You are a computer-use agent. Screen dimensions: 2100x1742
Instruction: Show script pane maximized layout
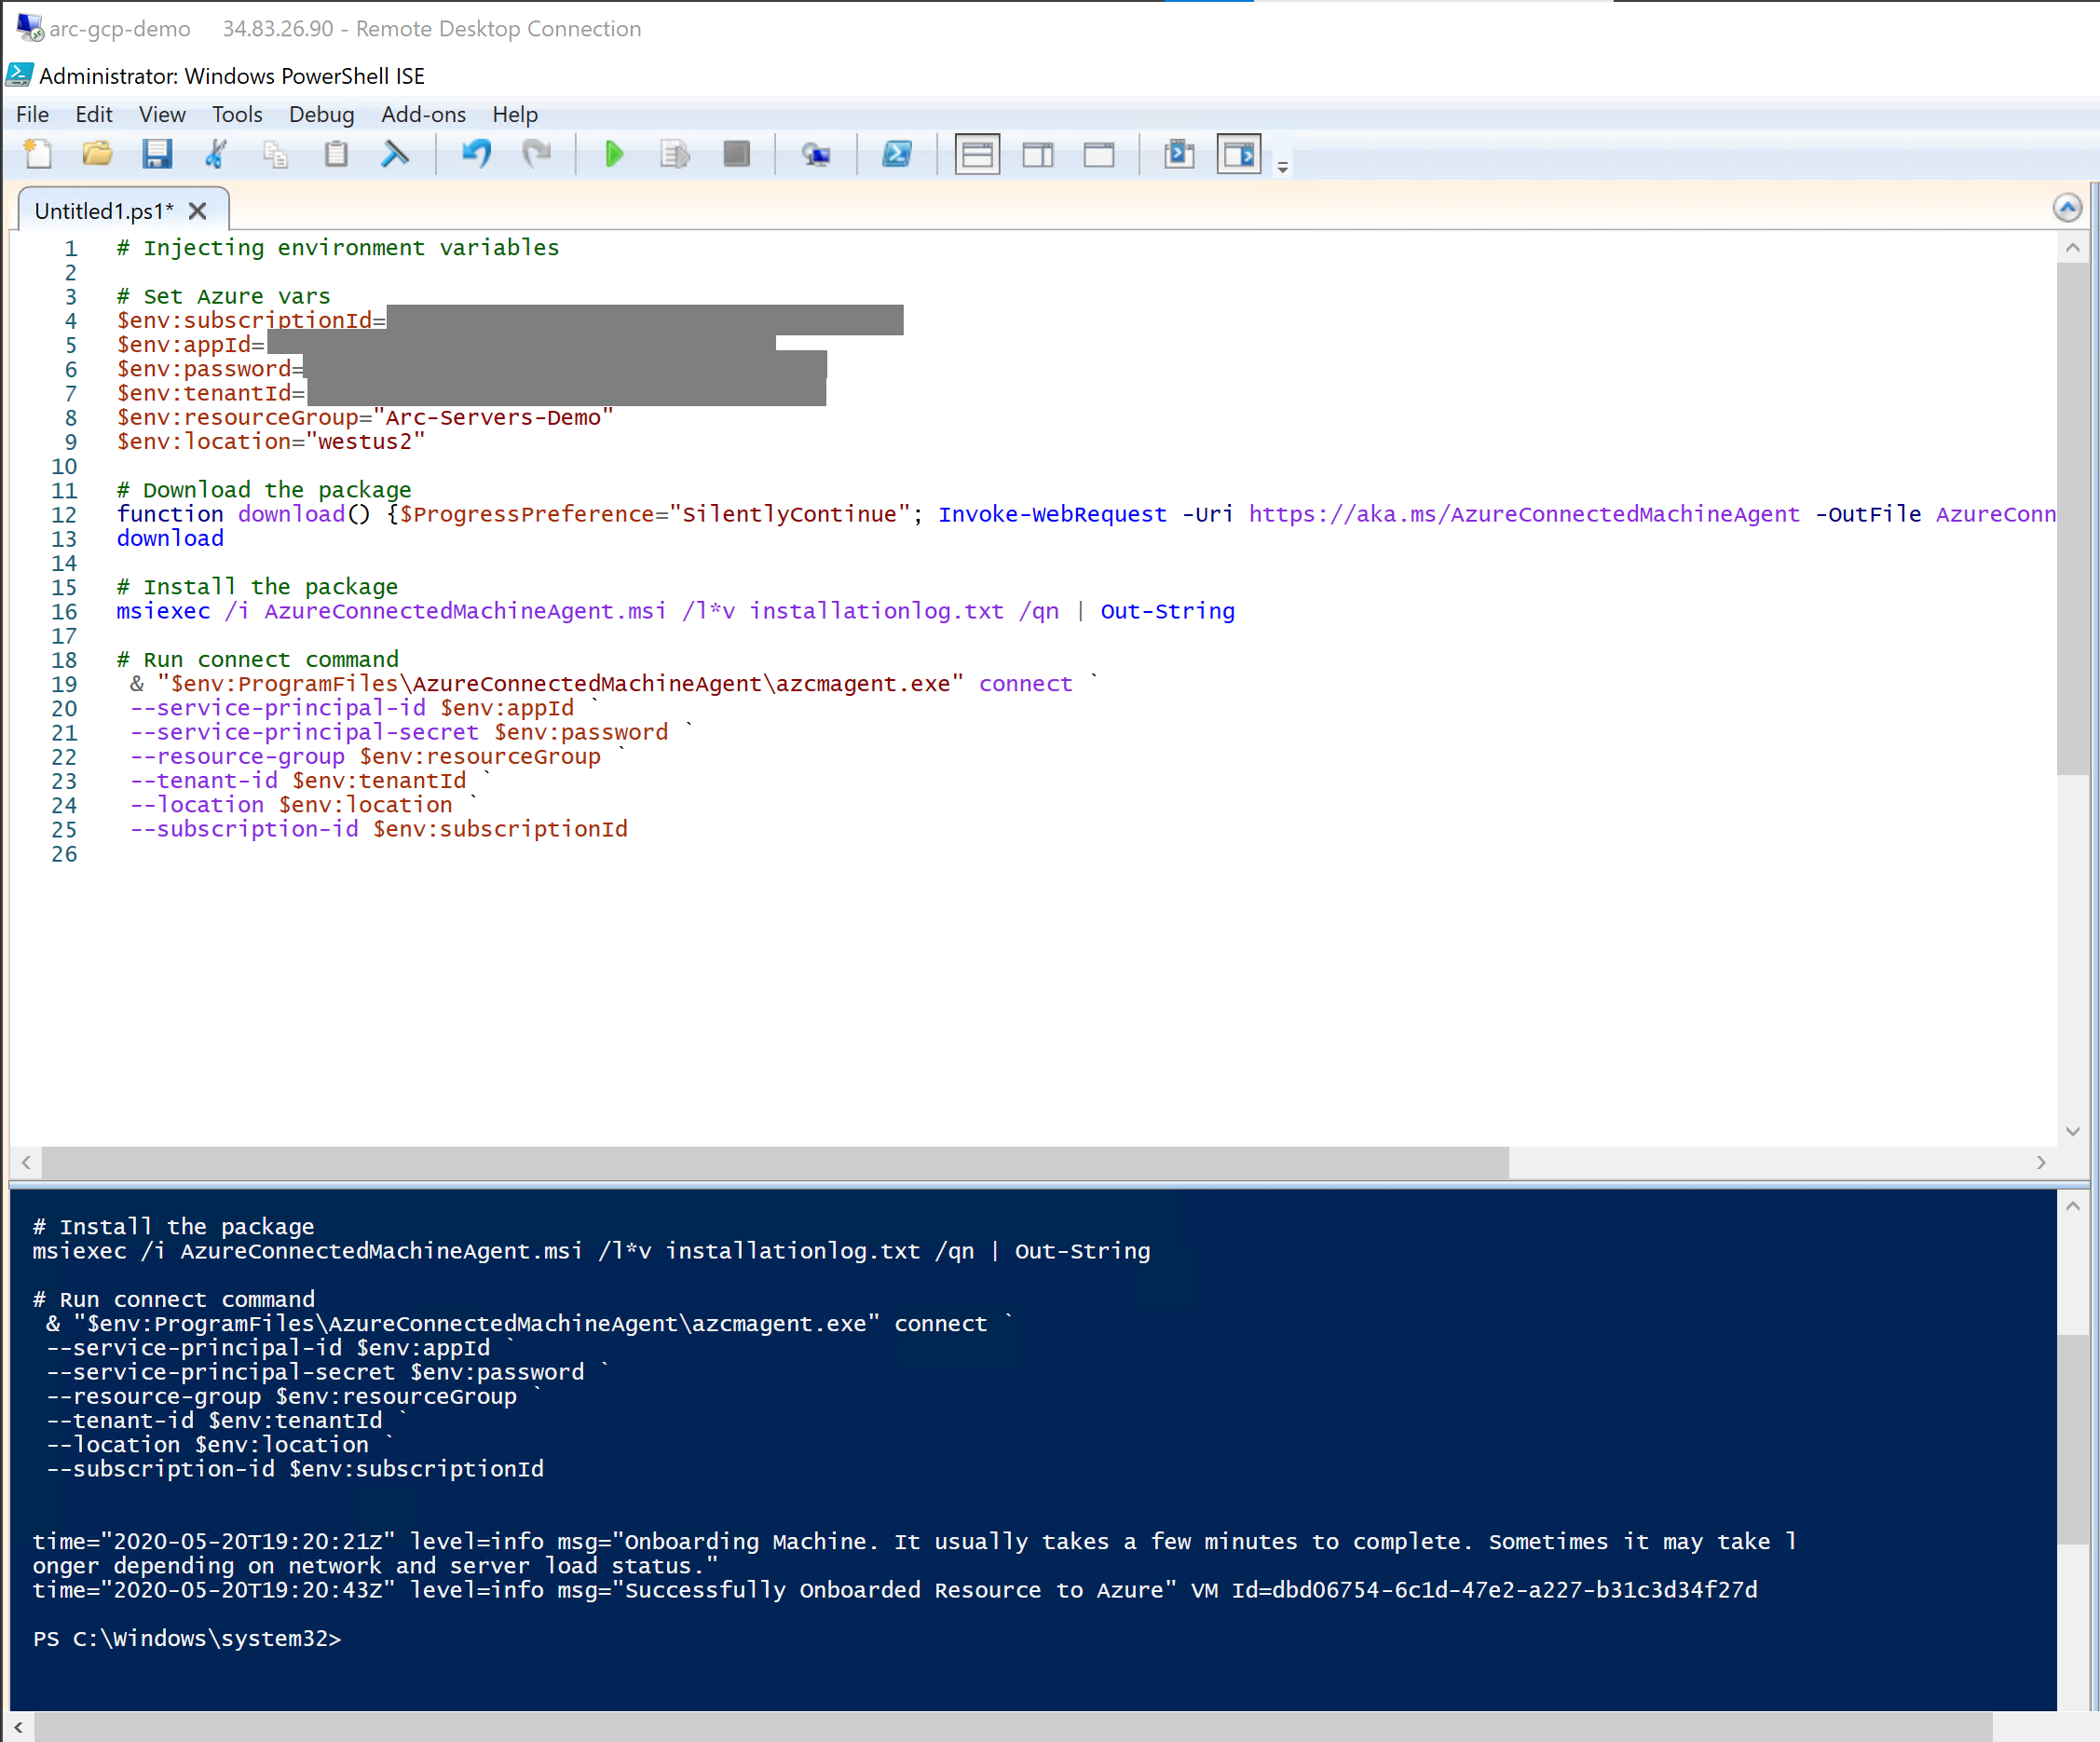(1099, 155)
